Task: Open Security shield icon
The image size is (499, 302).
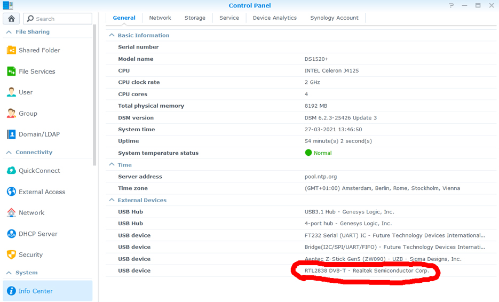Action: [11, 255]
